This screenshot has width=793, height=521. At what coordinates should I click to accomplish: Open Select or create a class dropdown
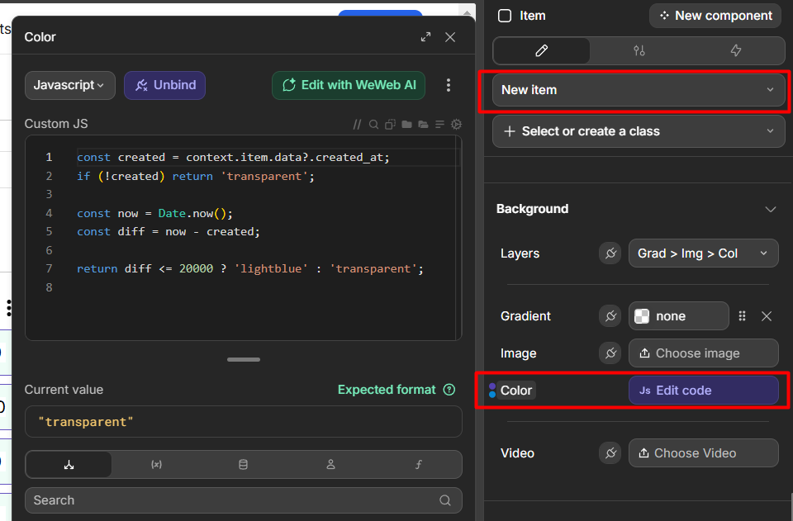(x=639, y=131)
